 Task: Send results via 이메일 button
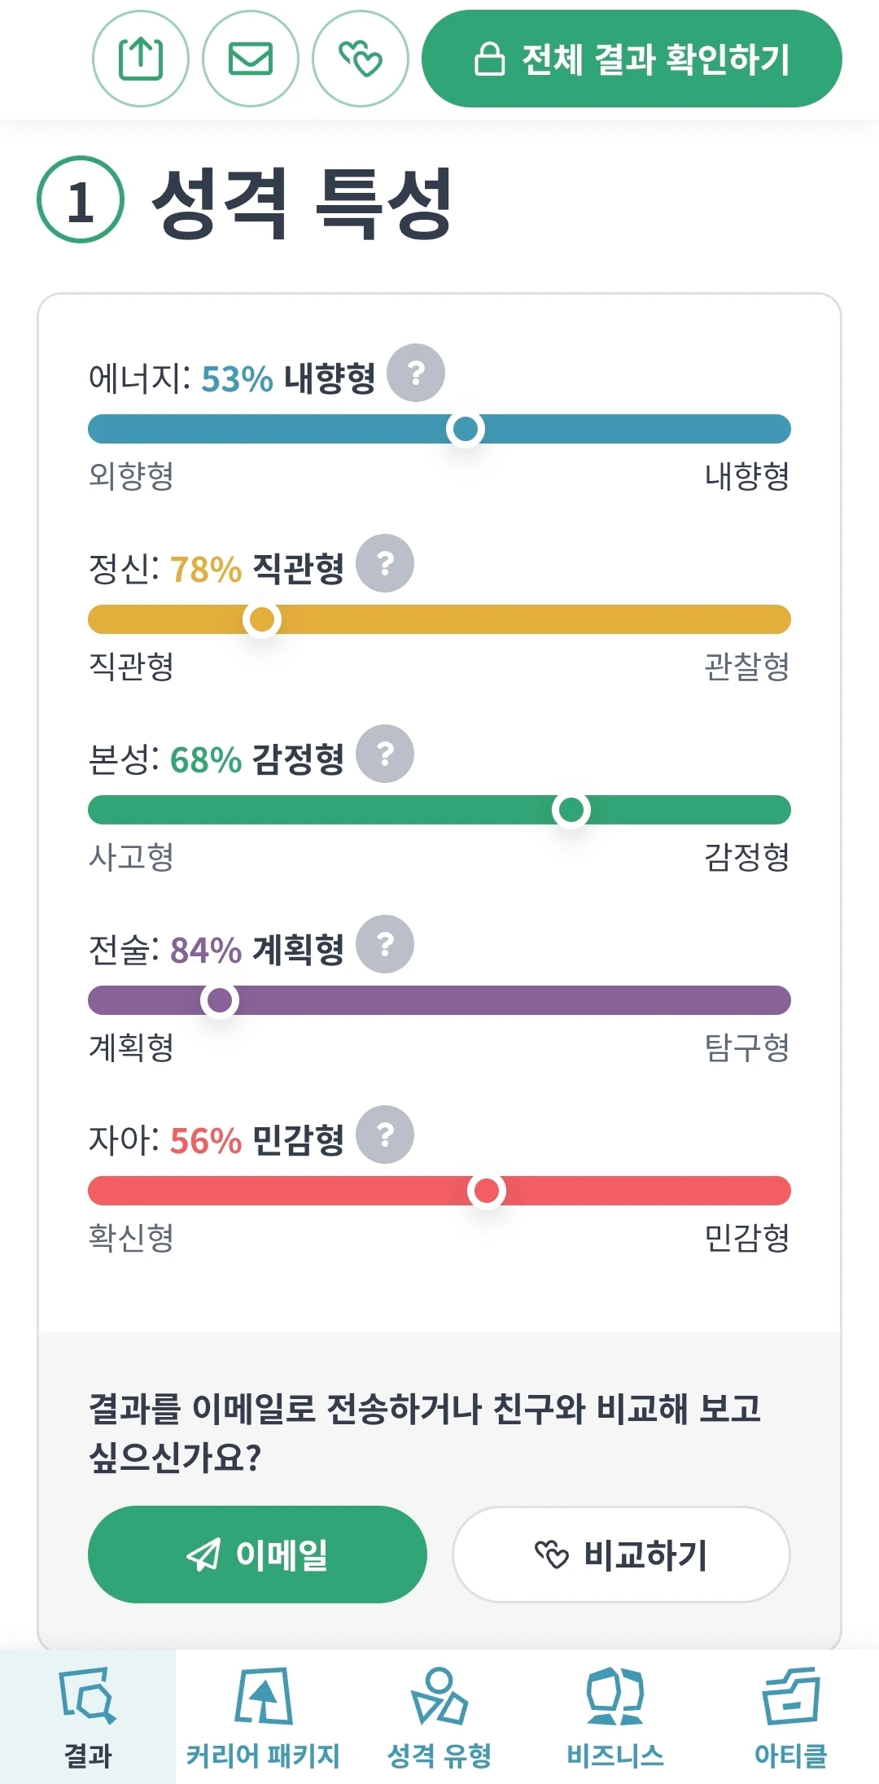coord(257,1554)
